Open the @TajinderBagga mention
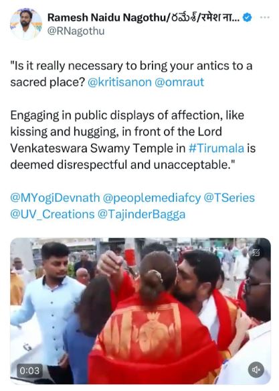Viewport: 279px width, 391px height. 141,215
